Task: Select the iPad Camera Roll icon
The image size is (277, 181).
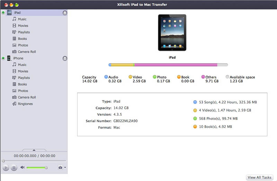Action: click(x=15, y=52)
